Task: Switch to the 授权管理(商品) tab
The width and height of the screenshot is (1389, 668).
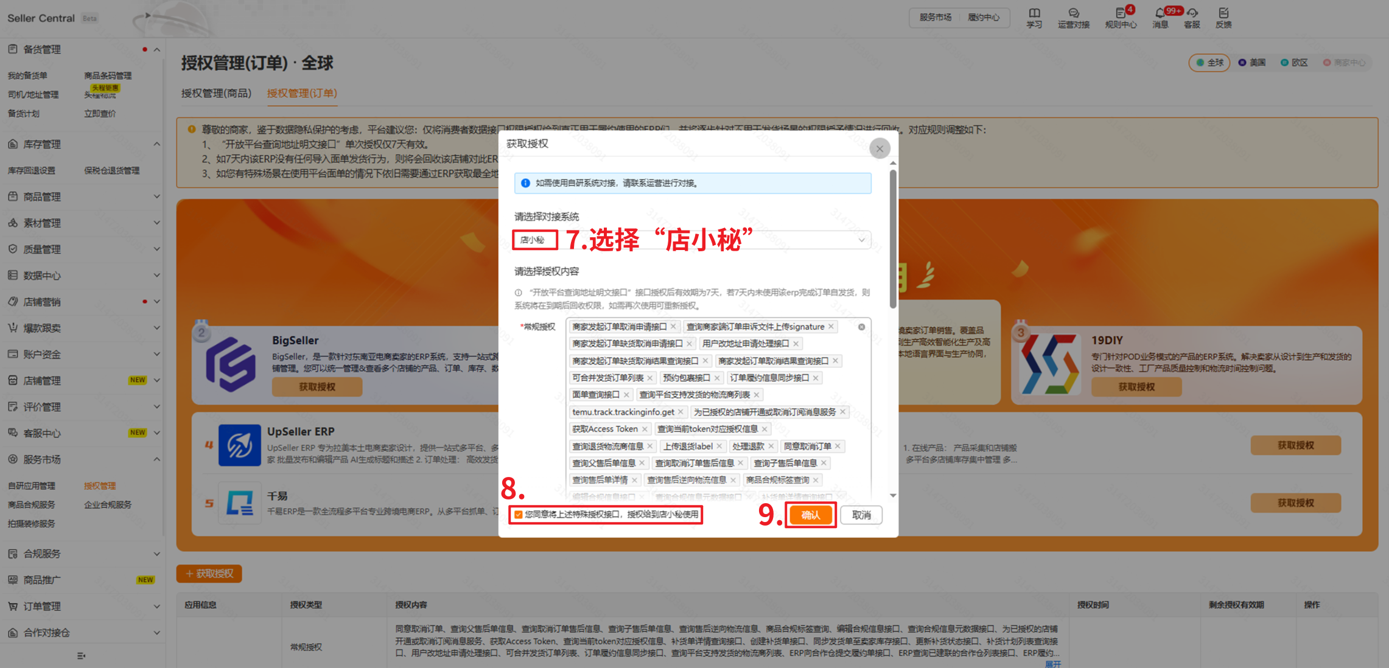Action: 216,93
